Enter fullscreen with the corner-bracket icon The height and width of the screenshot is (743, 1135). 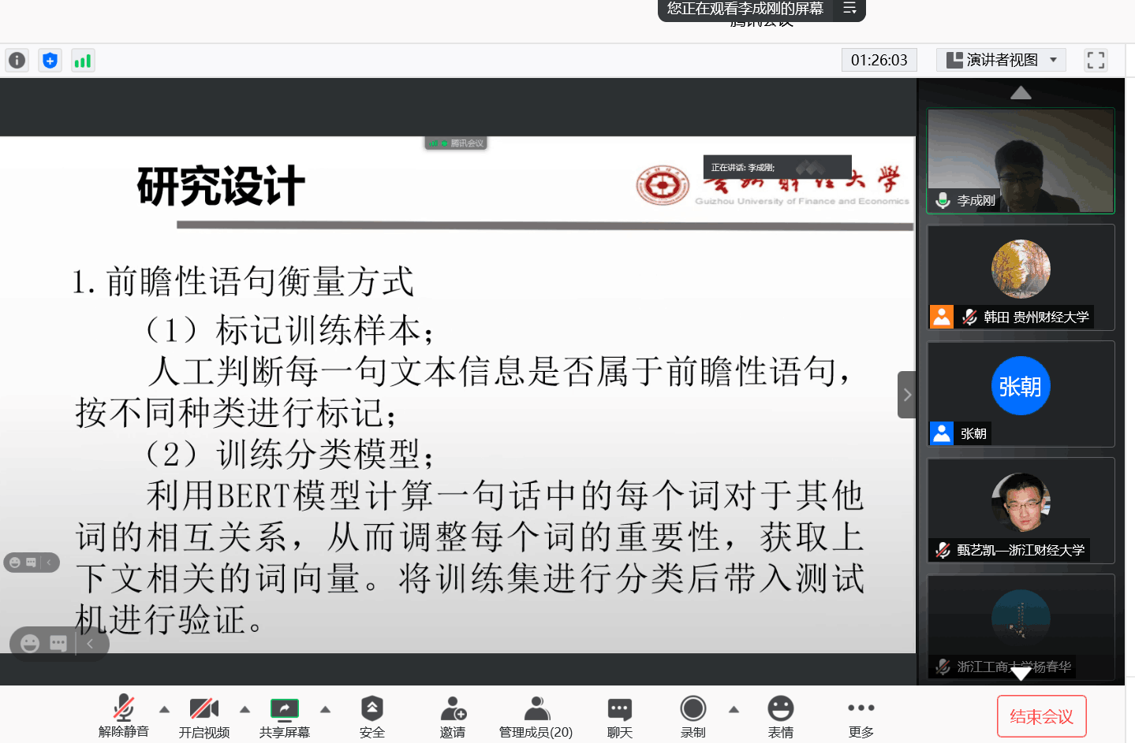point(1096,61)
